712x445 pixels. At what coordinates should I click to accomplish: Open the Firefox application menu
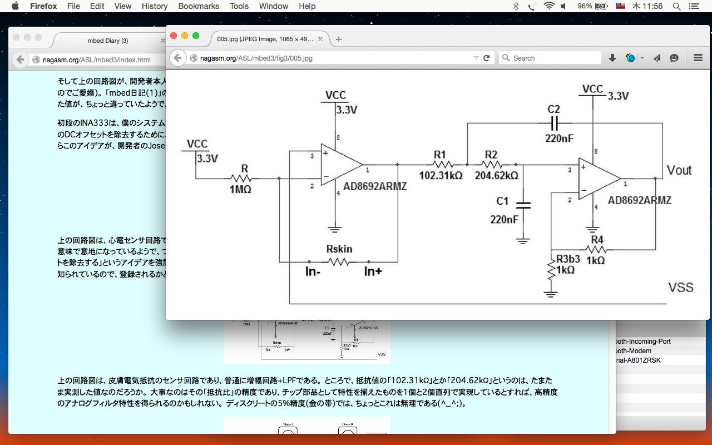click(43, 6)
